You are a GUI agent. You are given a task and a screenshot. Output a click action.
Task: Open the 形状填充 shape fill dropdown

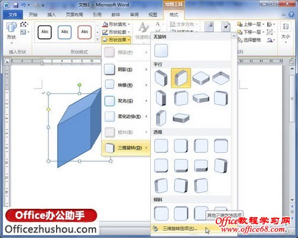pos(116,24)
